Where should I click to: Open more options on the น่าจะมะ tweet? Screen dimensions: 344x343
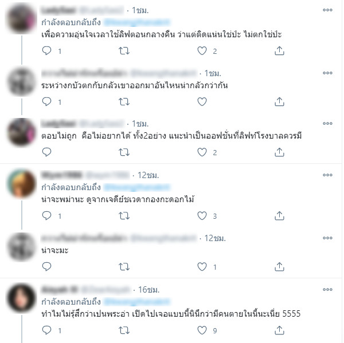click(327, 238)
